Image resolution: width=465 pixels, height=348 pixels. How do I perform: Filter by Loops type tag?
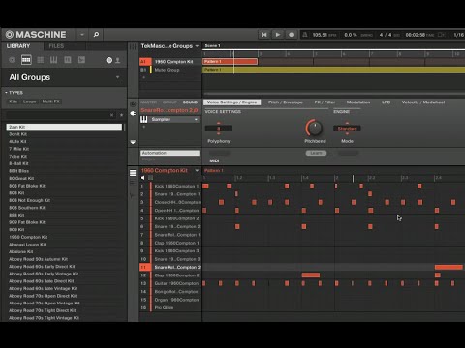(x=29, y=101)
